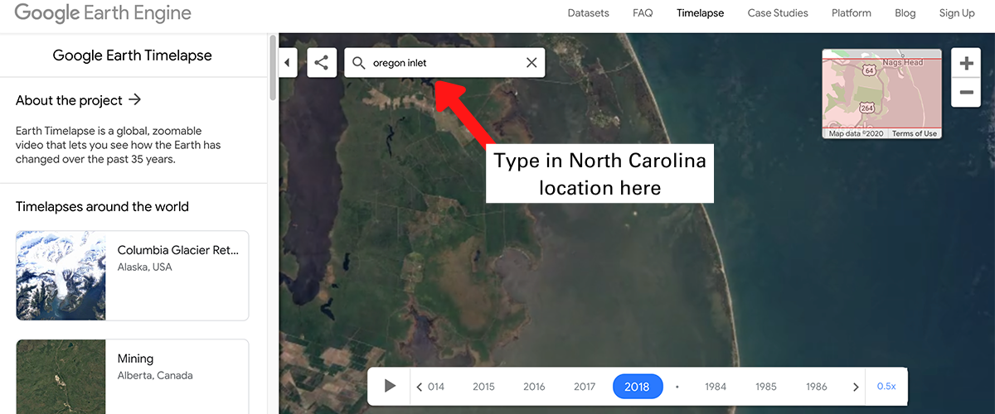Open Case Studies page

[778, 13]
